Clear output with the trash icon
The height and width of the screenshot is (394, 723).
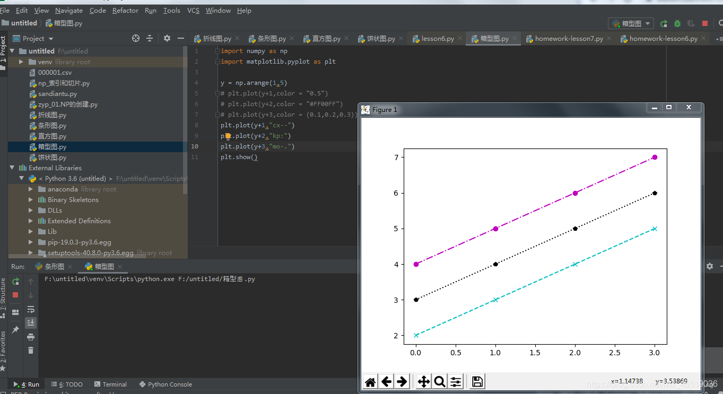(x=31, y=350)
